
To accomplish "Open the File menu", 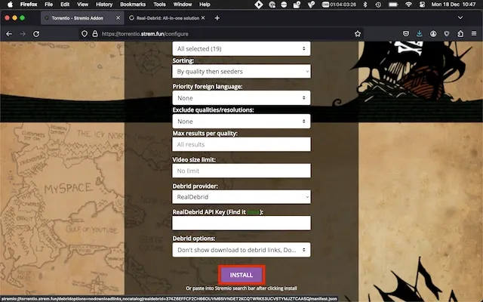I will [x=48, y=5].
